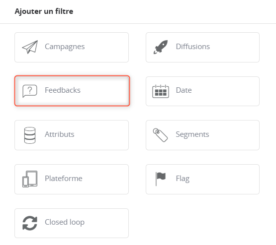Click the paper plane Campagnes icon

tap(30, 47)
